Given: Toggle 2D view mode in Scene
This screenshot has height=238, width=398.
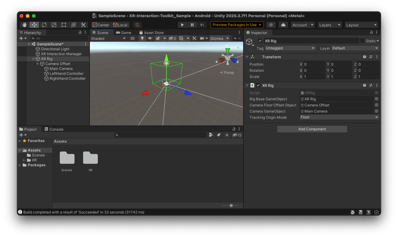Looking at the screenshot, I should coord(132,39).
